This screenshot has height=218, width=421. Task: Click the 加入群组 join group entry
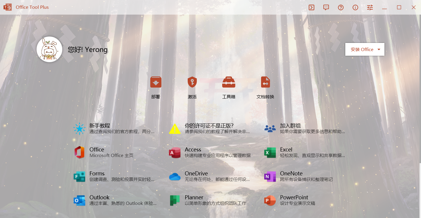305,128
